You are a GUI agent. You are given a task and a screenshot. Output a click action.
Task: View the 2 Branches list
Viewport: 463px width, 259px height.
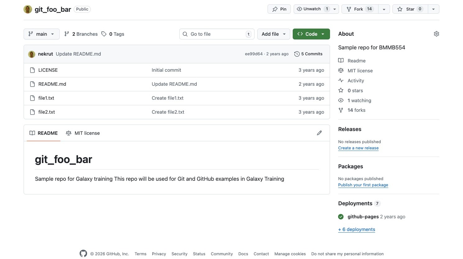coord(81,34)
